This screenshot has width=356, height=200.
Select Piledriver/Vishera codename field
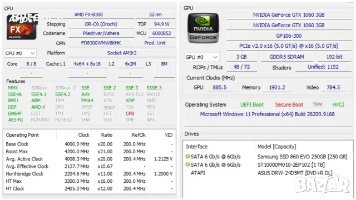(101, 33)
